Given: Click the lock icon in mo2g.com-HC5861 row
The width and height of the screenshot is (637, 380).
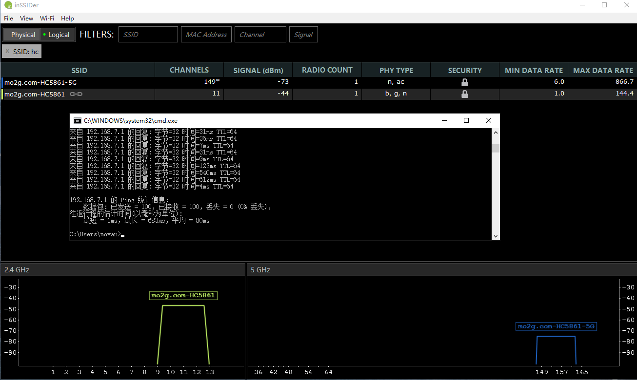Looking at the screenshot, I should click(464, 94).
